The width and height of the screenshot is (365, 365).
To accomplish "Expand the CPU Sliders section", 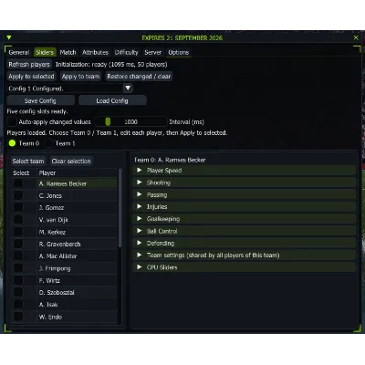I will tap(245, 267).
